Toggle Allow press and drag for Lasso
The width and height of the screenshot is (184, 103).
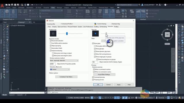click(53, 56)
